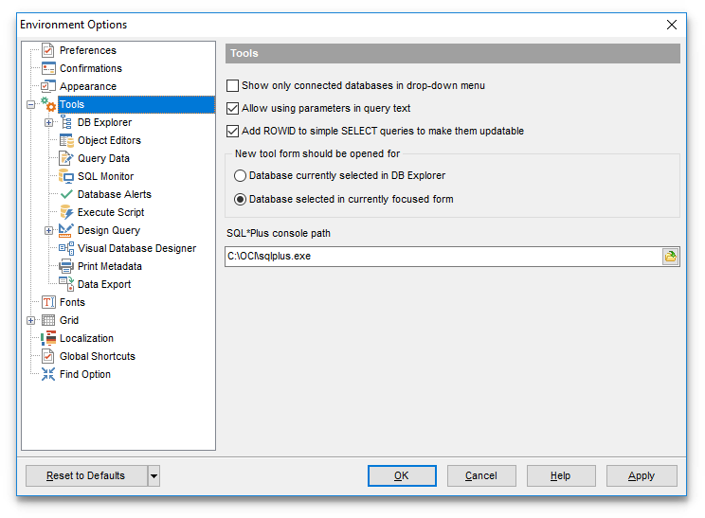This screenshot has width=705, height=518.
Task: Select the Design Query tree label
Action: [109, 230]
